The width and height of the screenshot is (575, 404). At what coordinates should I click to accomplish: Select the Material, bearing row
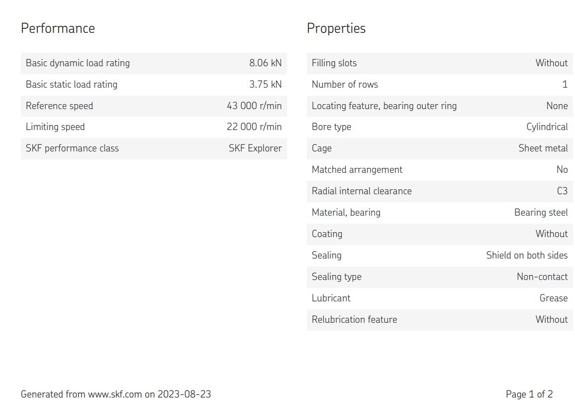[440, 213]
